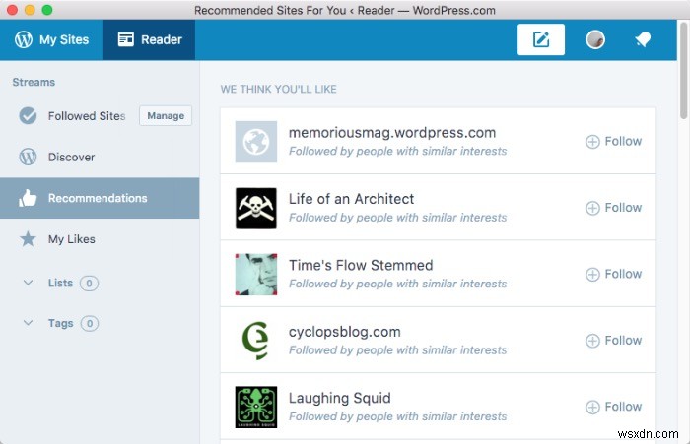Select My Likes stream
The width and height of the screenshot is (690, 444).
pos(72,239)
